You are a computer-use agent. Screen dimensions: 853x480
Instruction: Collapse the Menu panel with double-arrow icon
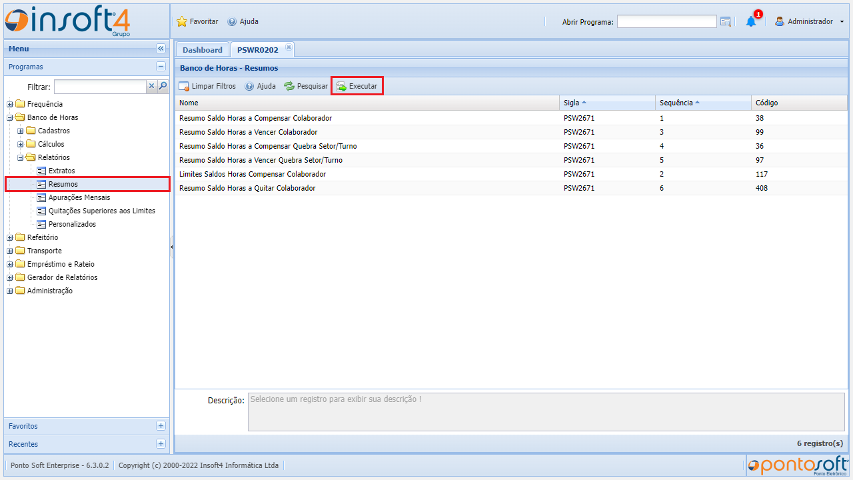tap(161, 49)
